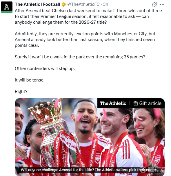Screen dimensions: 171x176
Task: Open the three-dot more options menu
Action: point(162,5)
